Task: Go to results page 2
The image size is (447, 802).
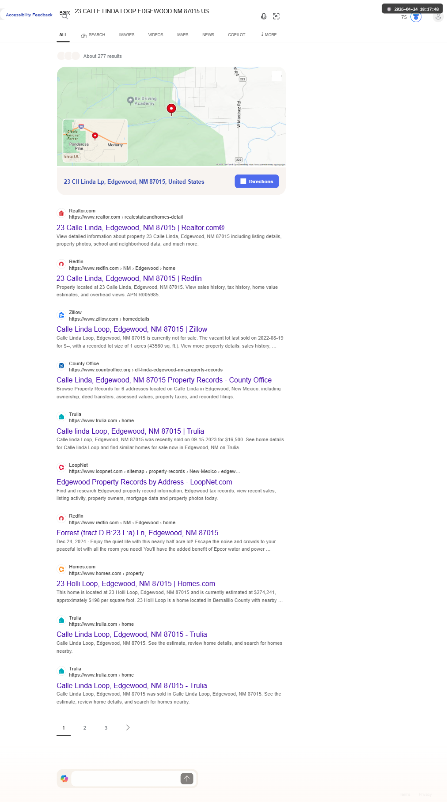Action: pyautogui.click(x=85, y=728)
